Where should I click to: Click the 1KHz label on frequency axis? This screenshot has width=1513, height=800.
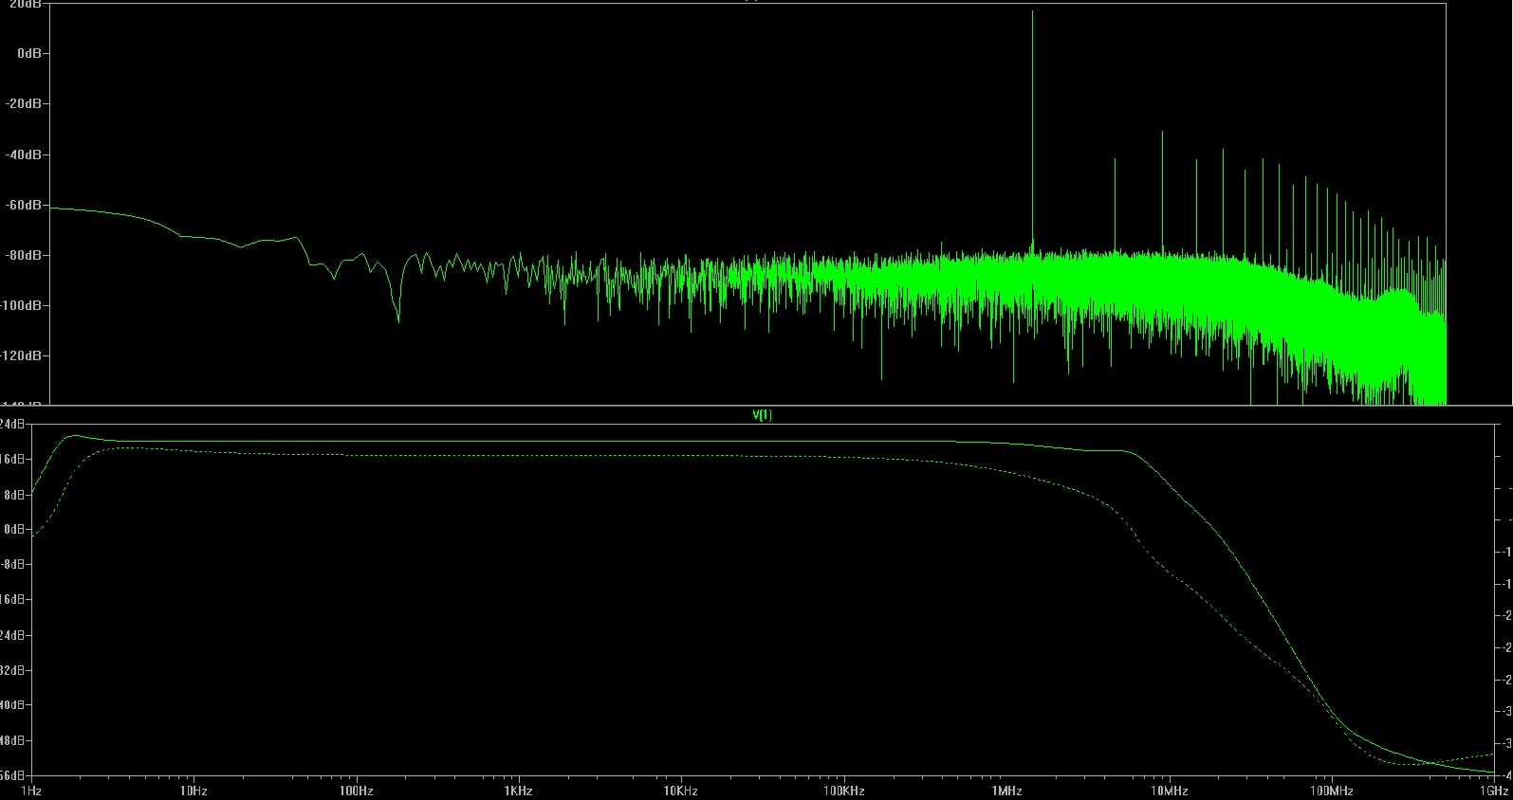point(518,791)
